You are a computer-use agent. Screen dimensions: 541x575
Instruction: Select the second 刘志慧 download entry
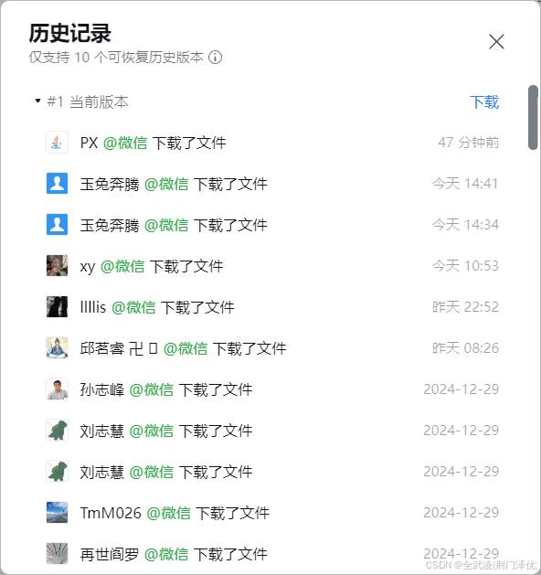(272, 471)
